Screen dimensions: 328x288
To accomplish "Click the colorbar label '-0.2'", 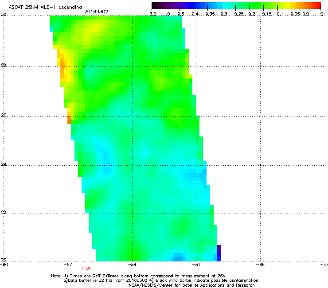I will coord(250,14).
